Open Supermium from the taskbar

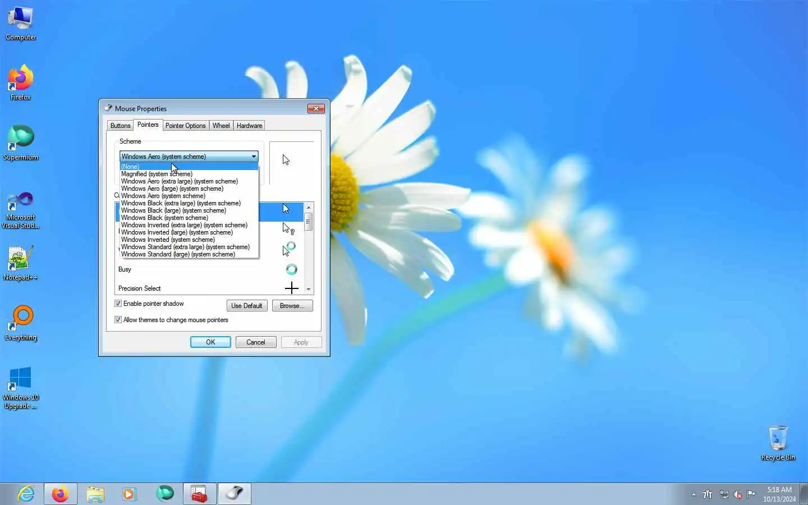coord(165,494)
